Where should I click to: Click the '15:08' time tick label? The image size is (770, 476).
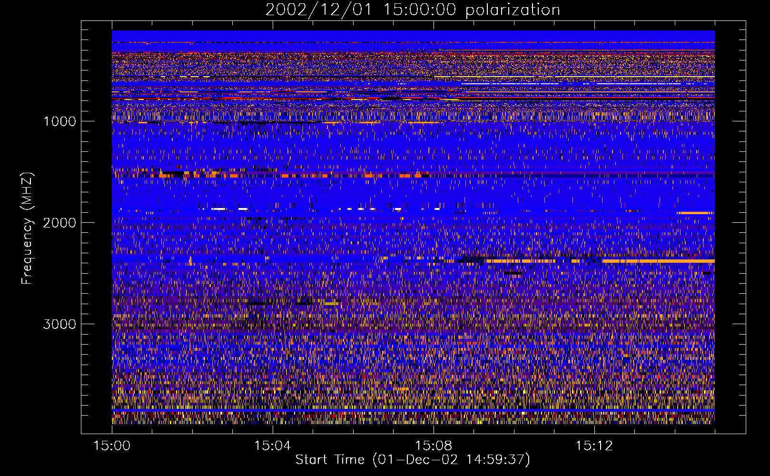pyautogui.click(x=434, y=446)
